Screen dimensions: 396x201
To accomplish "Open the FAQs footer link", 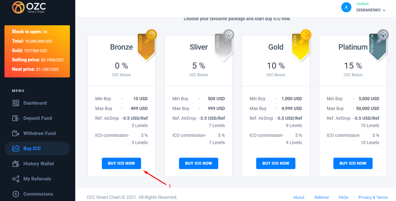I will pos(343,197).
